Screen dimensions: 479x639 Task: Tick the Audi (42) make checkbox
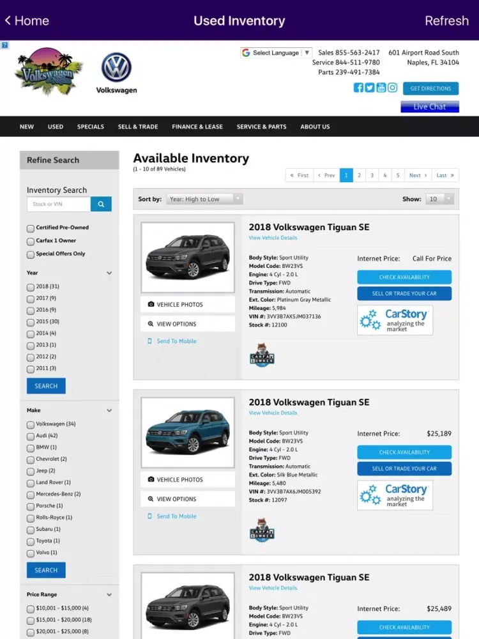(31, 437)
